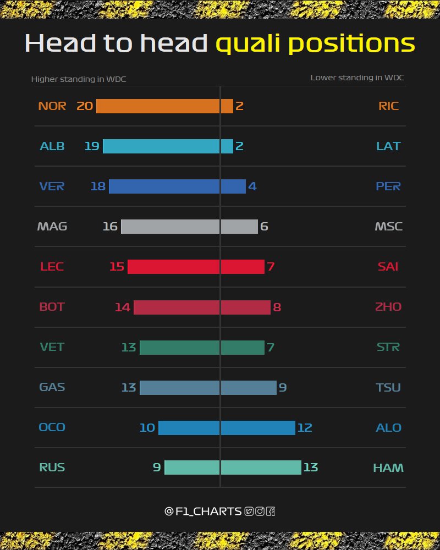
Task: Click the green VET bar showing 13
Action: [180, 348]
